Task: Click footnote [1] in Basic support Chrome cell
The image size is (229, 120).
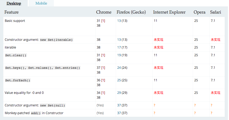Action: coord(103,21)
